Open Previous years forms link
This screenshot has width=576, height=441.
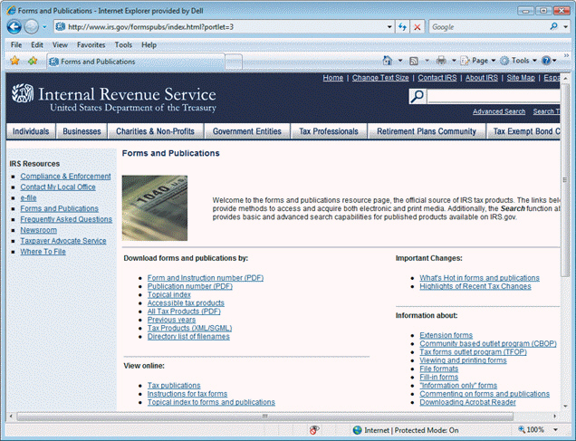(171, 320)
